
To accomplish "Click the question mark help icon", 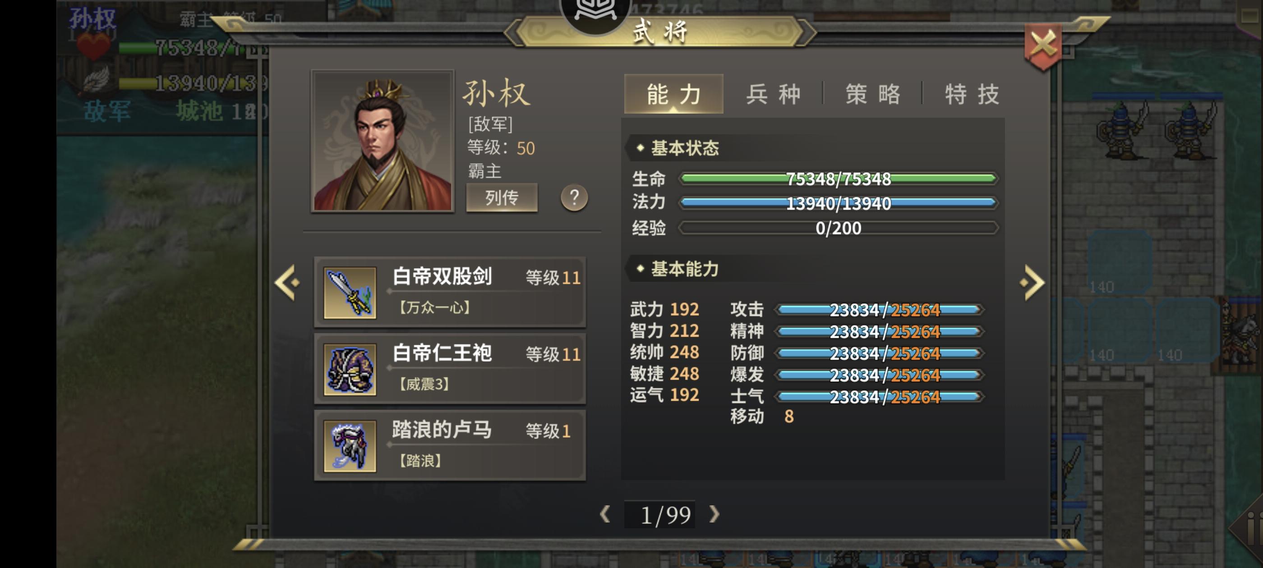I will (x=574, y=198).
